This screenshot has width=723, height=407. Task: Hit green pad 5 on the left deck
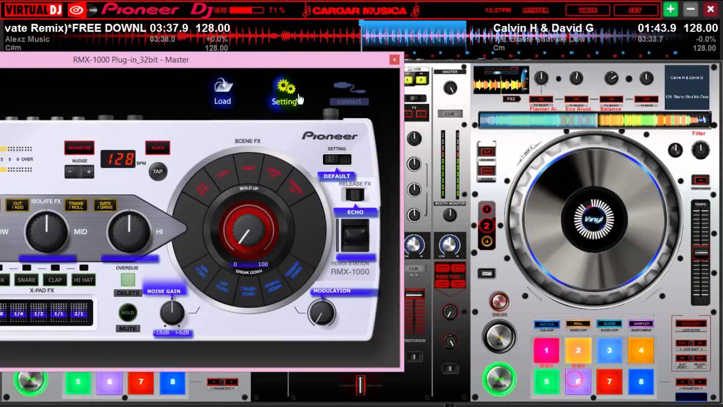pyautogui.click(x=78, y=382)
